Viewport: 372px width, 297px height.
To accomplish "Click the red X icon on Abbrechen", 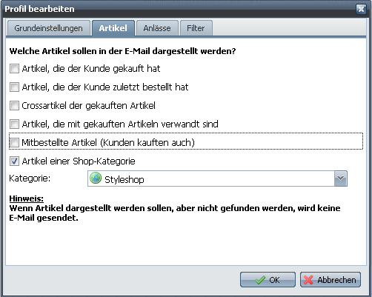I will [x=308, y=280].
